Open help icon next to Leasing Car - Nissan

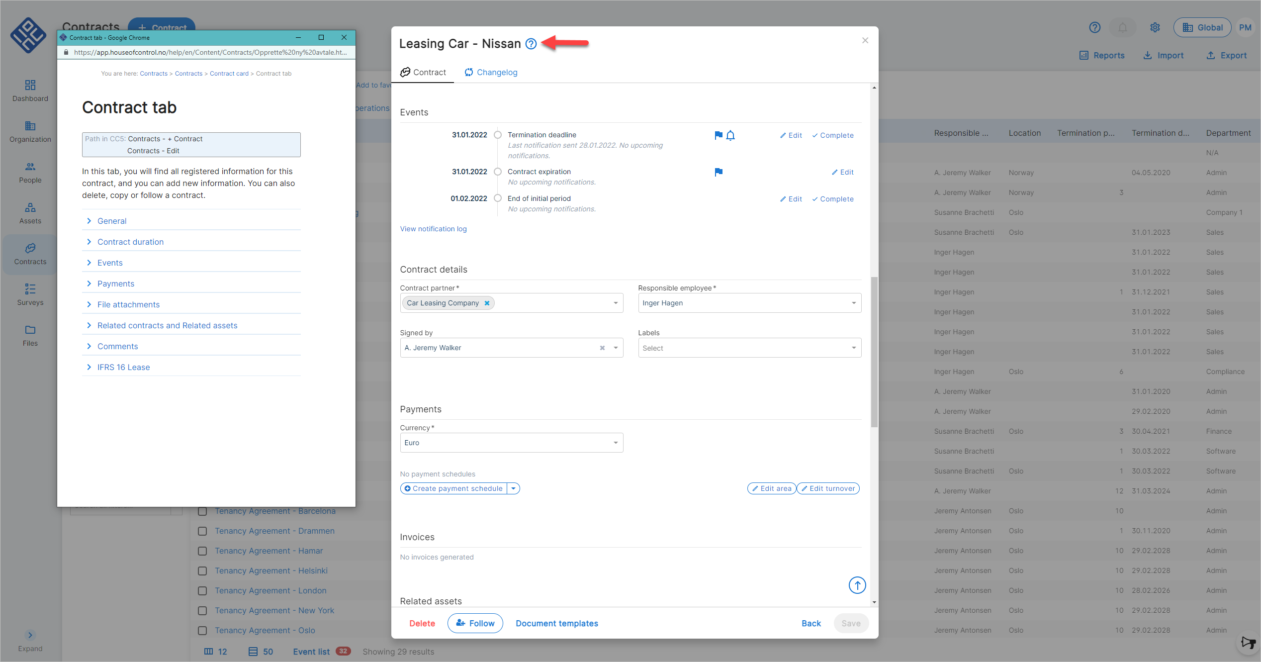[531, 44]
